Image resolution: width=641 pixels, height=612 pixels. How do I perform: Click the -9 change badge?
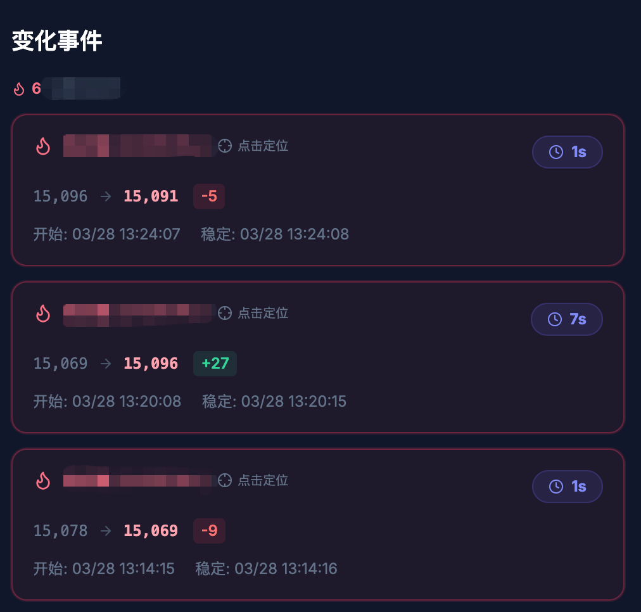click(x=209, y=530)
